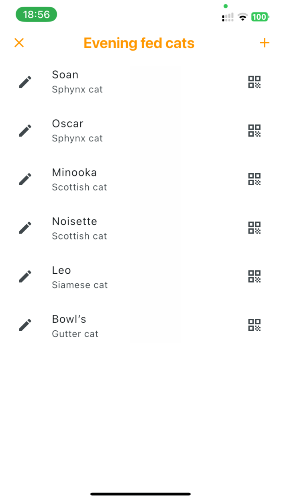Image resolution: width=281 pixels, height=500 pixels.
Task: Add a new cat with the plus button
Action: (x=265, y=43)
